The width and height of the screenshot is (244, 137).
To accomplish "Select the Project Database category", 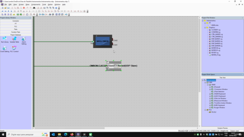I will tap(16, 35).
